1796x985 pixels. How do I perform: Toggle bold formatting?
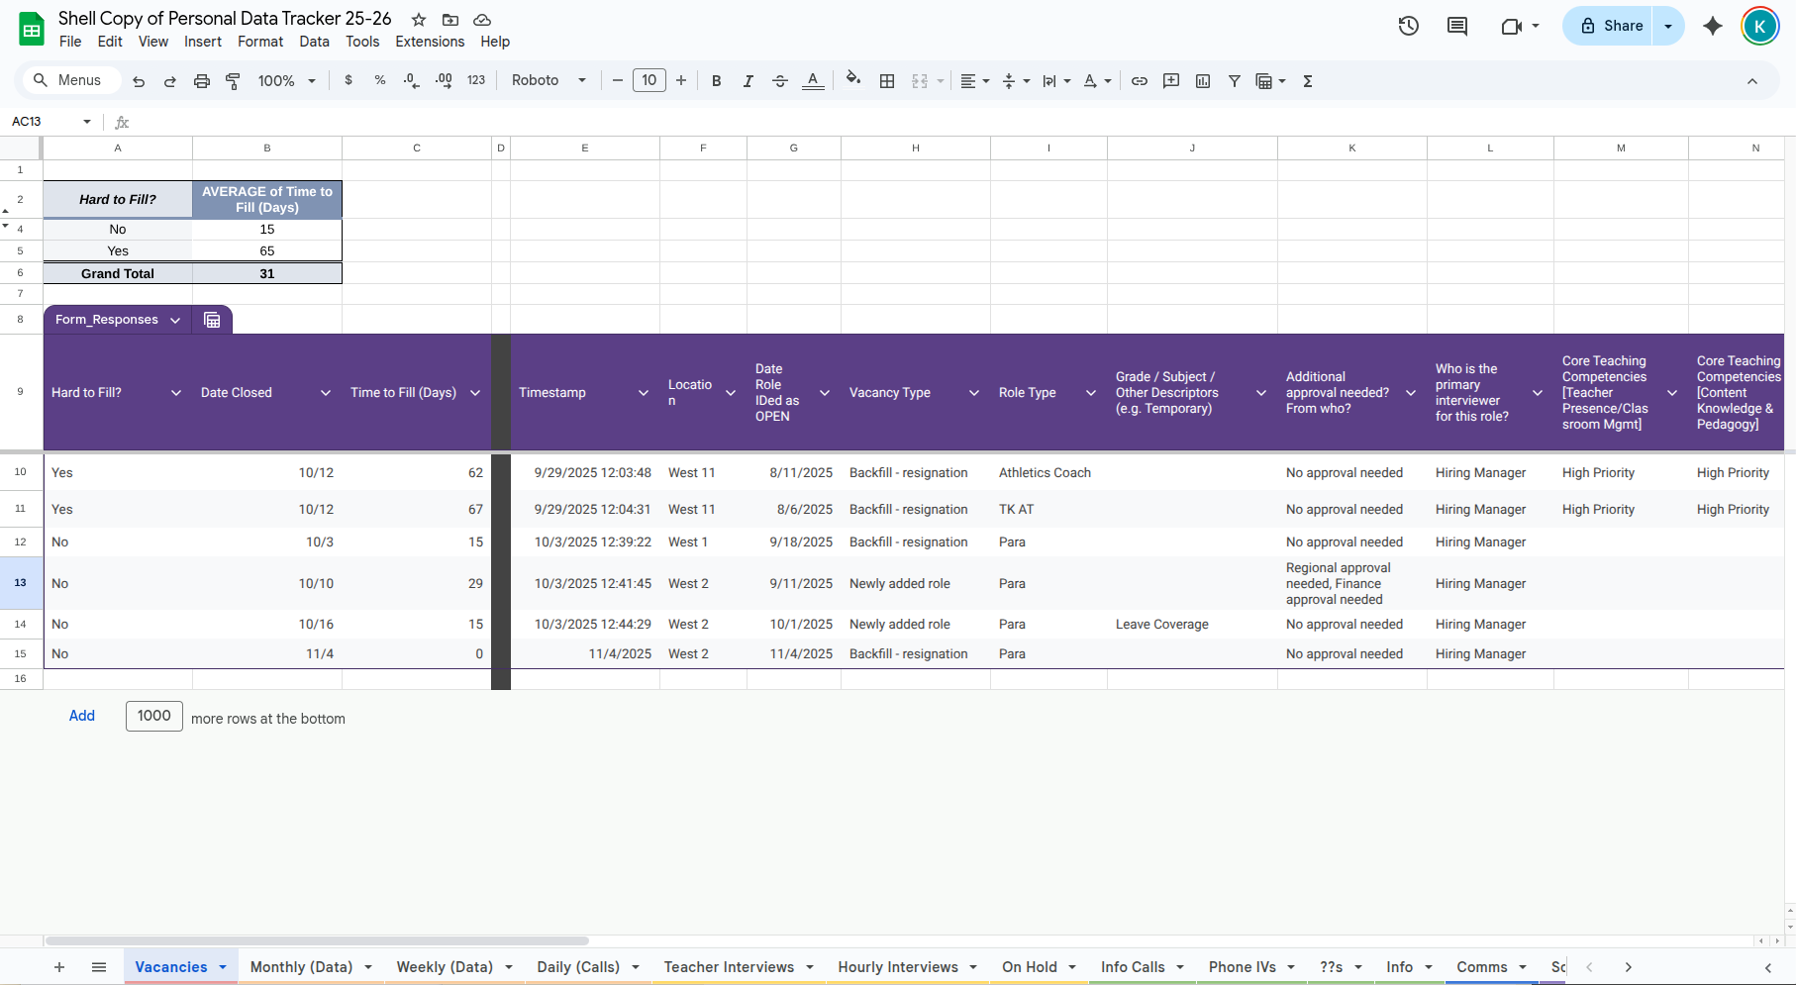716,80
